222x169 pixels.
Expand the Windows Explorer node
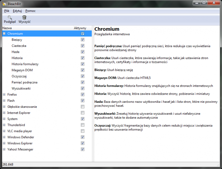click(x=4, y=143)
